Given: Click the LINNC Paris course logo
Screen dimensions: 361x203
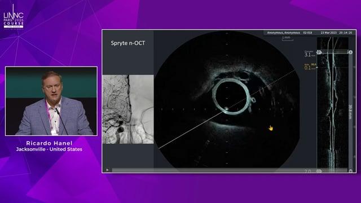Looking at the screenshot, I should point(14,17).
